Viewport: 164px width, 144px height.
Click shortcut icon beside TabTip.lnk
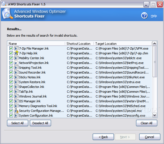click(16, 92)
